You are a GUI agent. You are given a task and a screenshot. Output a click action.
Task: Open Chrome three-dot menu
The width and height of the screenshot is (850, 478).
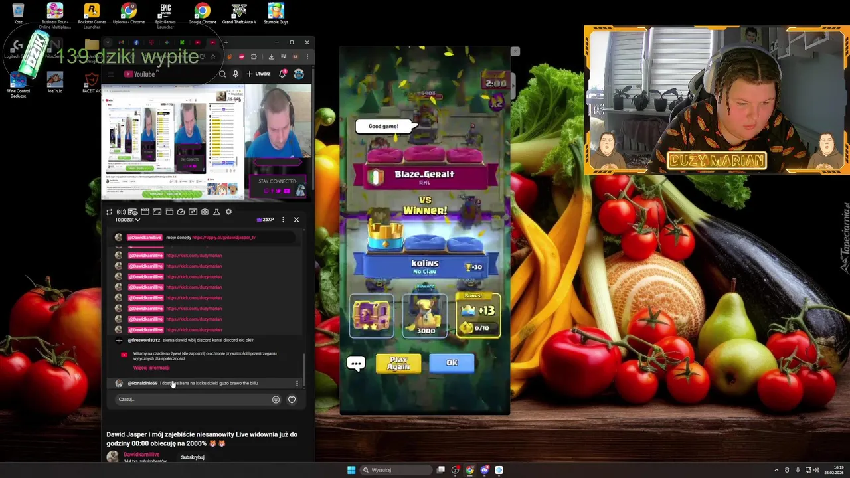coord(307,56)
